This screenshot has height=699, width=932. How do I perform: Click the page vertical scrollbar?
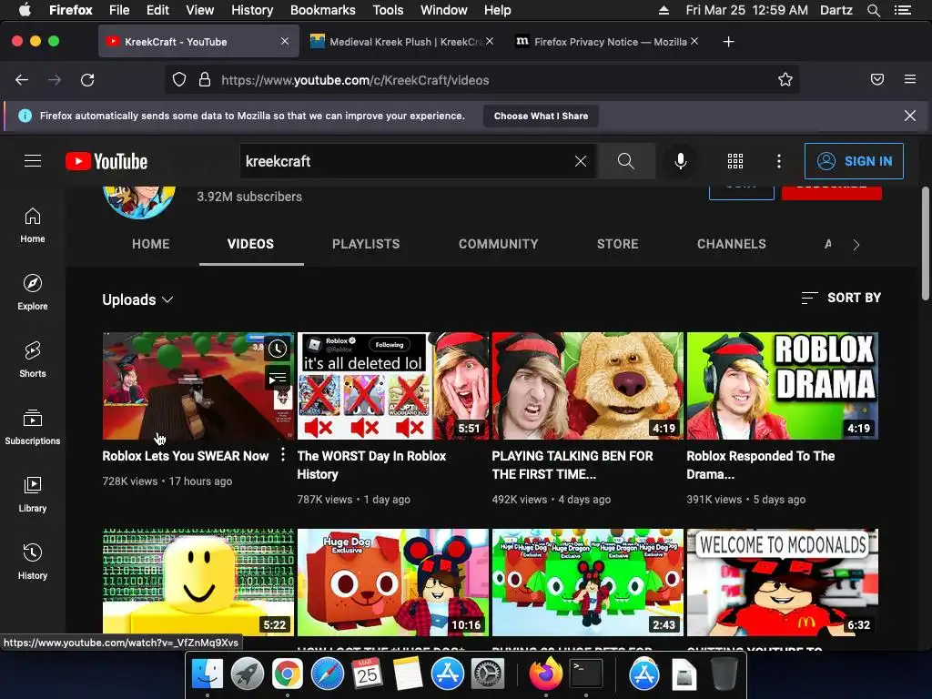coord(926,244)
